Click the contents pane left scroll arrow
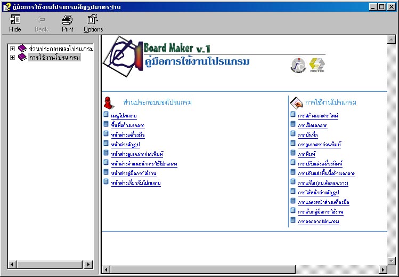The height and width of the screenshot is (277, 399). click(12, 265)
